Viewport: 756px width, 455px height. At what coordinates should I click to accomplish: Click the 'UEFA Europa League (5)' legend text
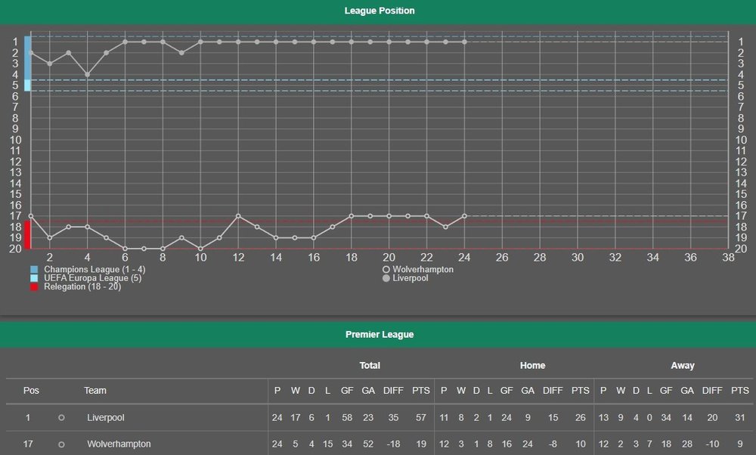tap(92, 278)
